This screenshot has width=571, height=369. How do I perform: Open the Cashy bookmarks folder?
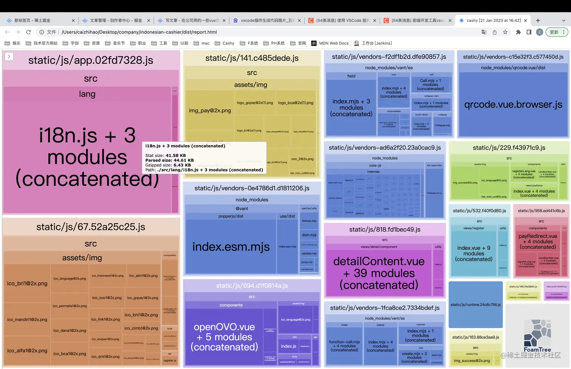[x=224, y=43]
